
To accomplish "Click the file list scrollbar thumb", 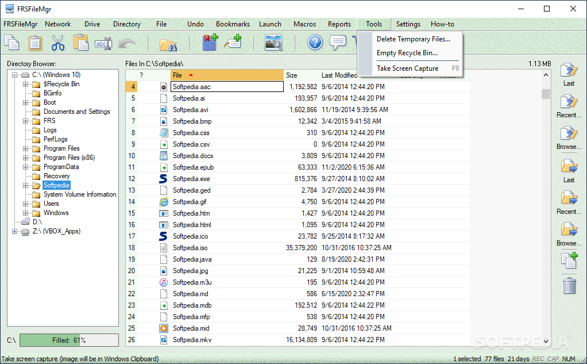I will coord(546,93).
